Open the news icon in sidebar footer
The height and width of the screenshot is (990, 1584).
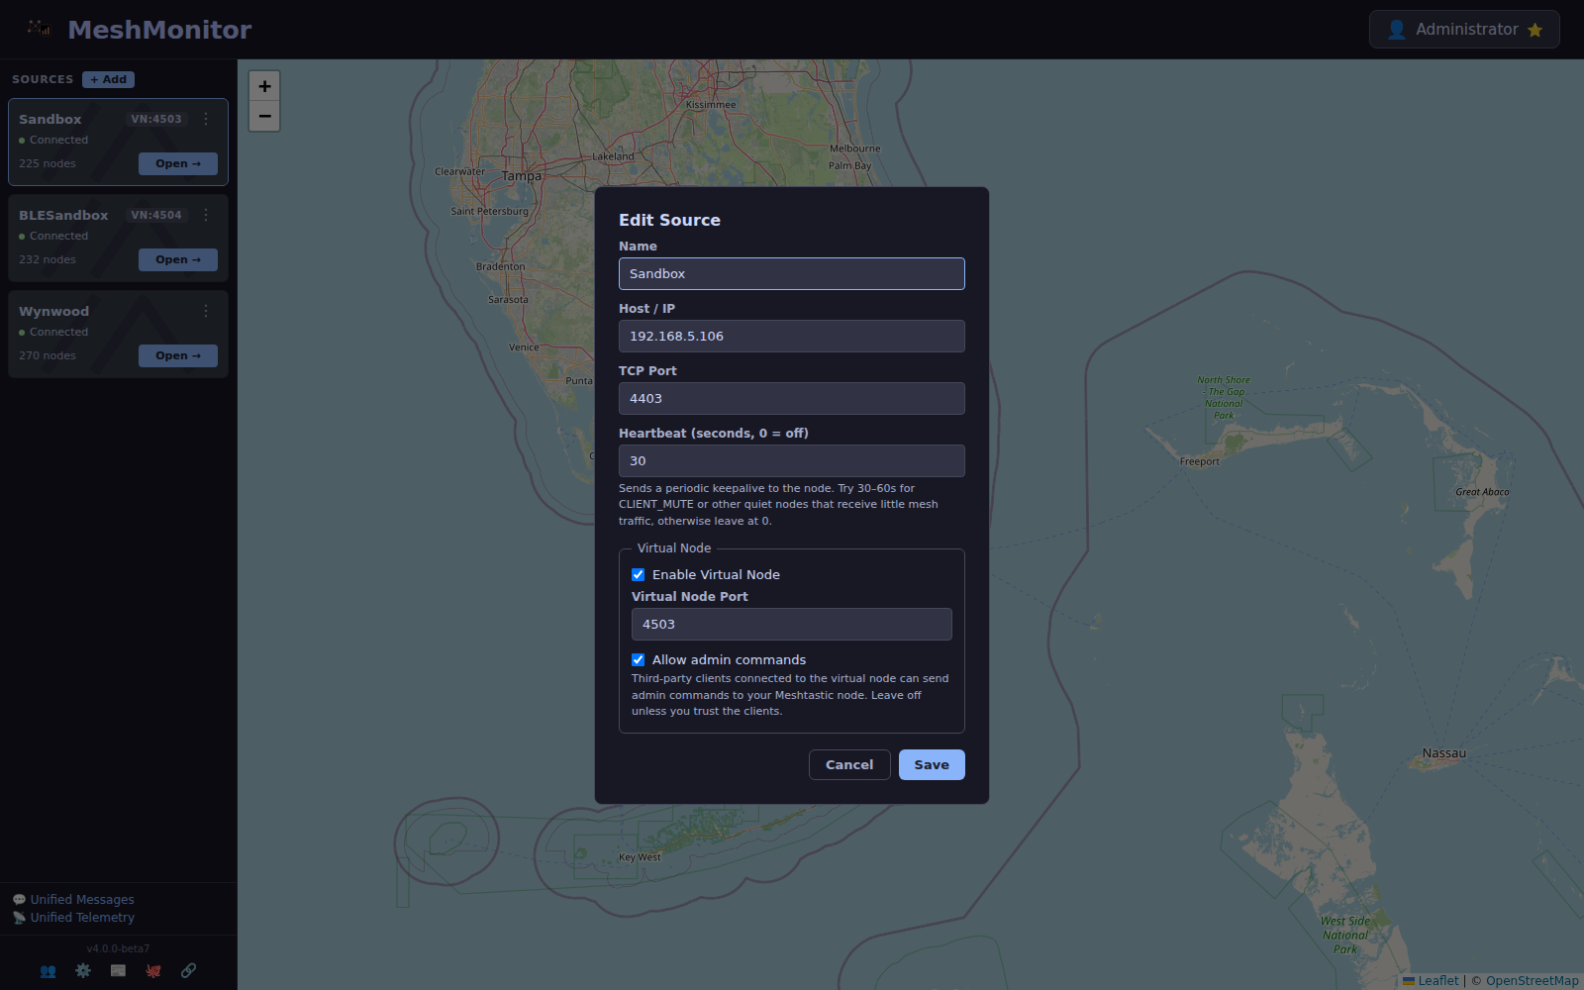coord(118,971)
